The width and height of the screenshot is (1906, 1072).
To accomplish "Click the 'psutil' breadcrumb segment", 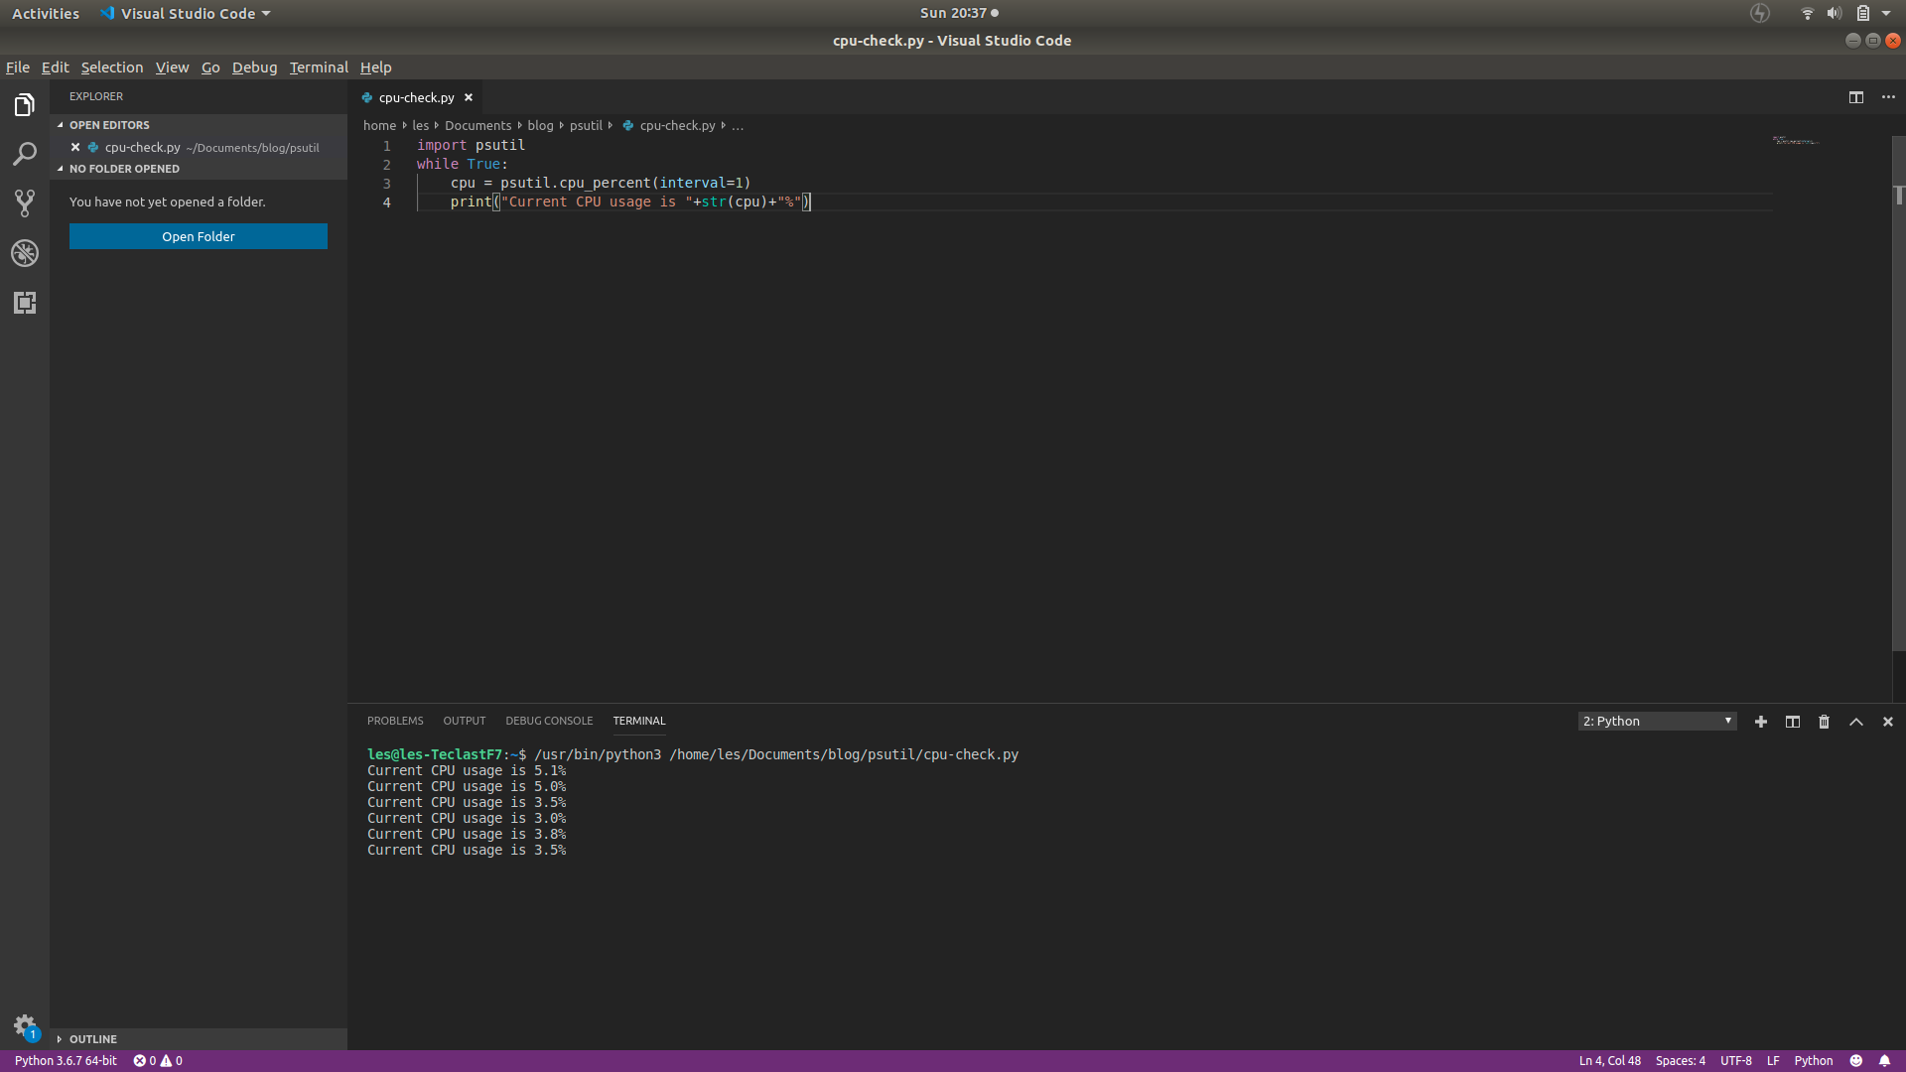I will point(586,126).
